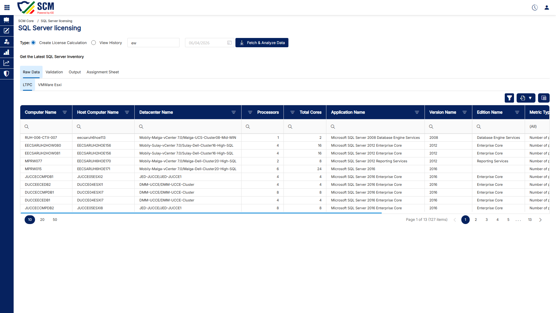Open the user profile icon

547,8
